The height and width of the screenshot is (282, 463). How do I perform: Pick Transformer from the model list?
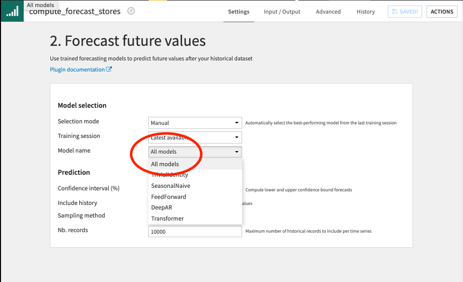pos(195,219)
